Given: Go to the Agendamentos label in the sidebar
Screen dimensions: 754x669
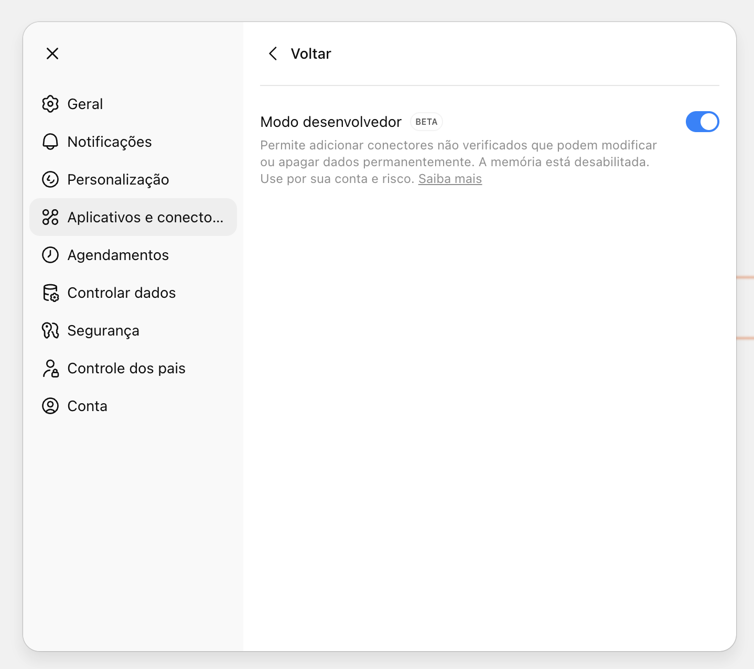Looking at the screenshot, I should point(118,255).
